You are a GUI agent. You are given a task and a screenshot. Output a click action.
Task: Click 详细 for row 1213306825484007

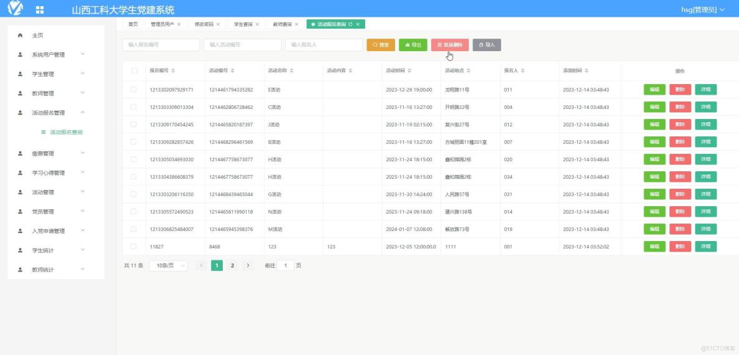705,229
